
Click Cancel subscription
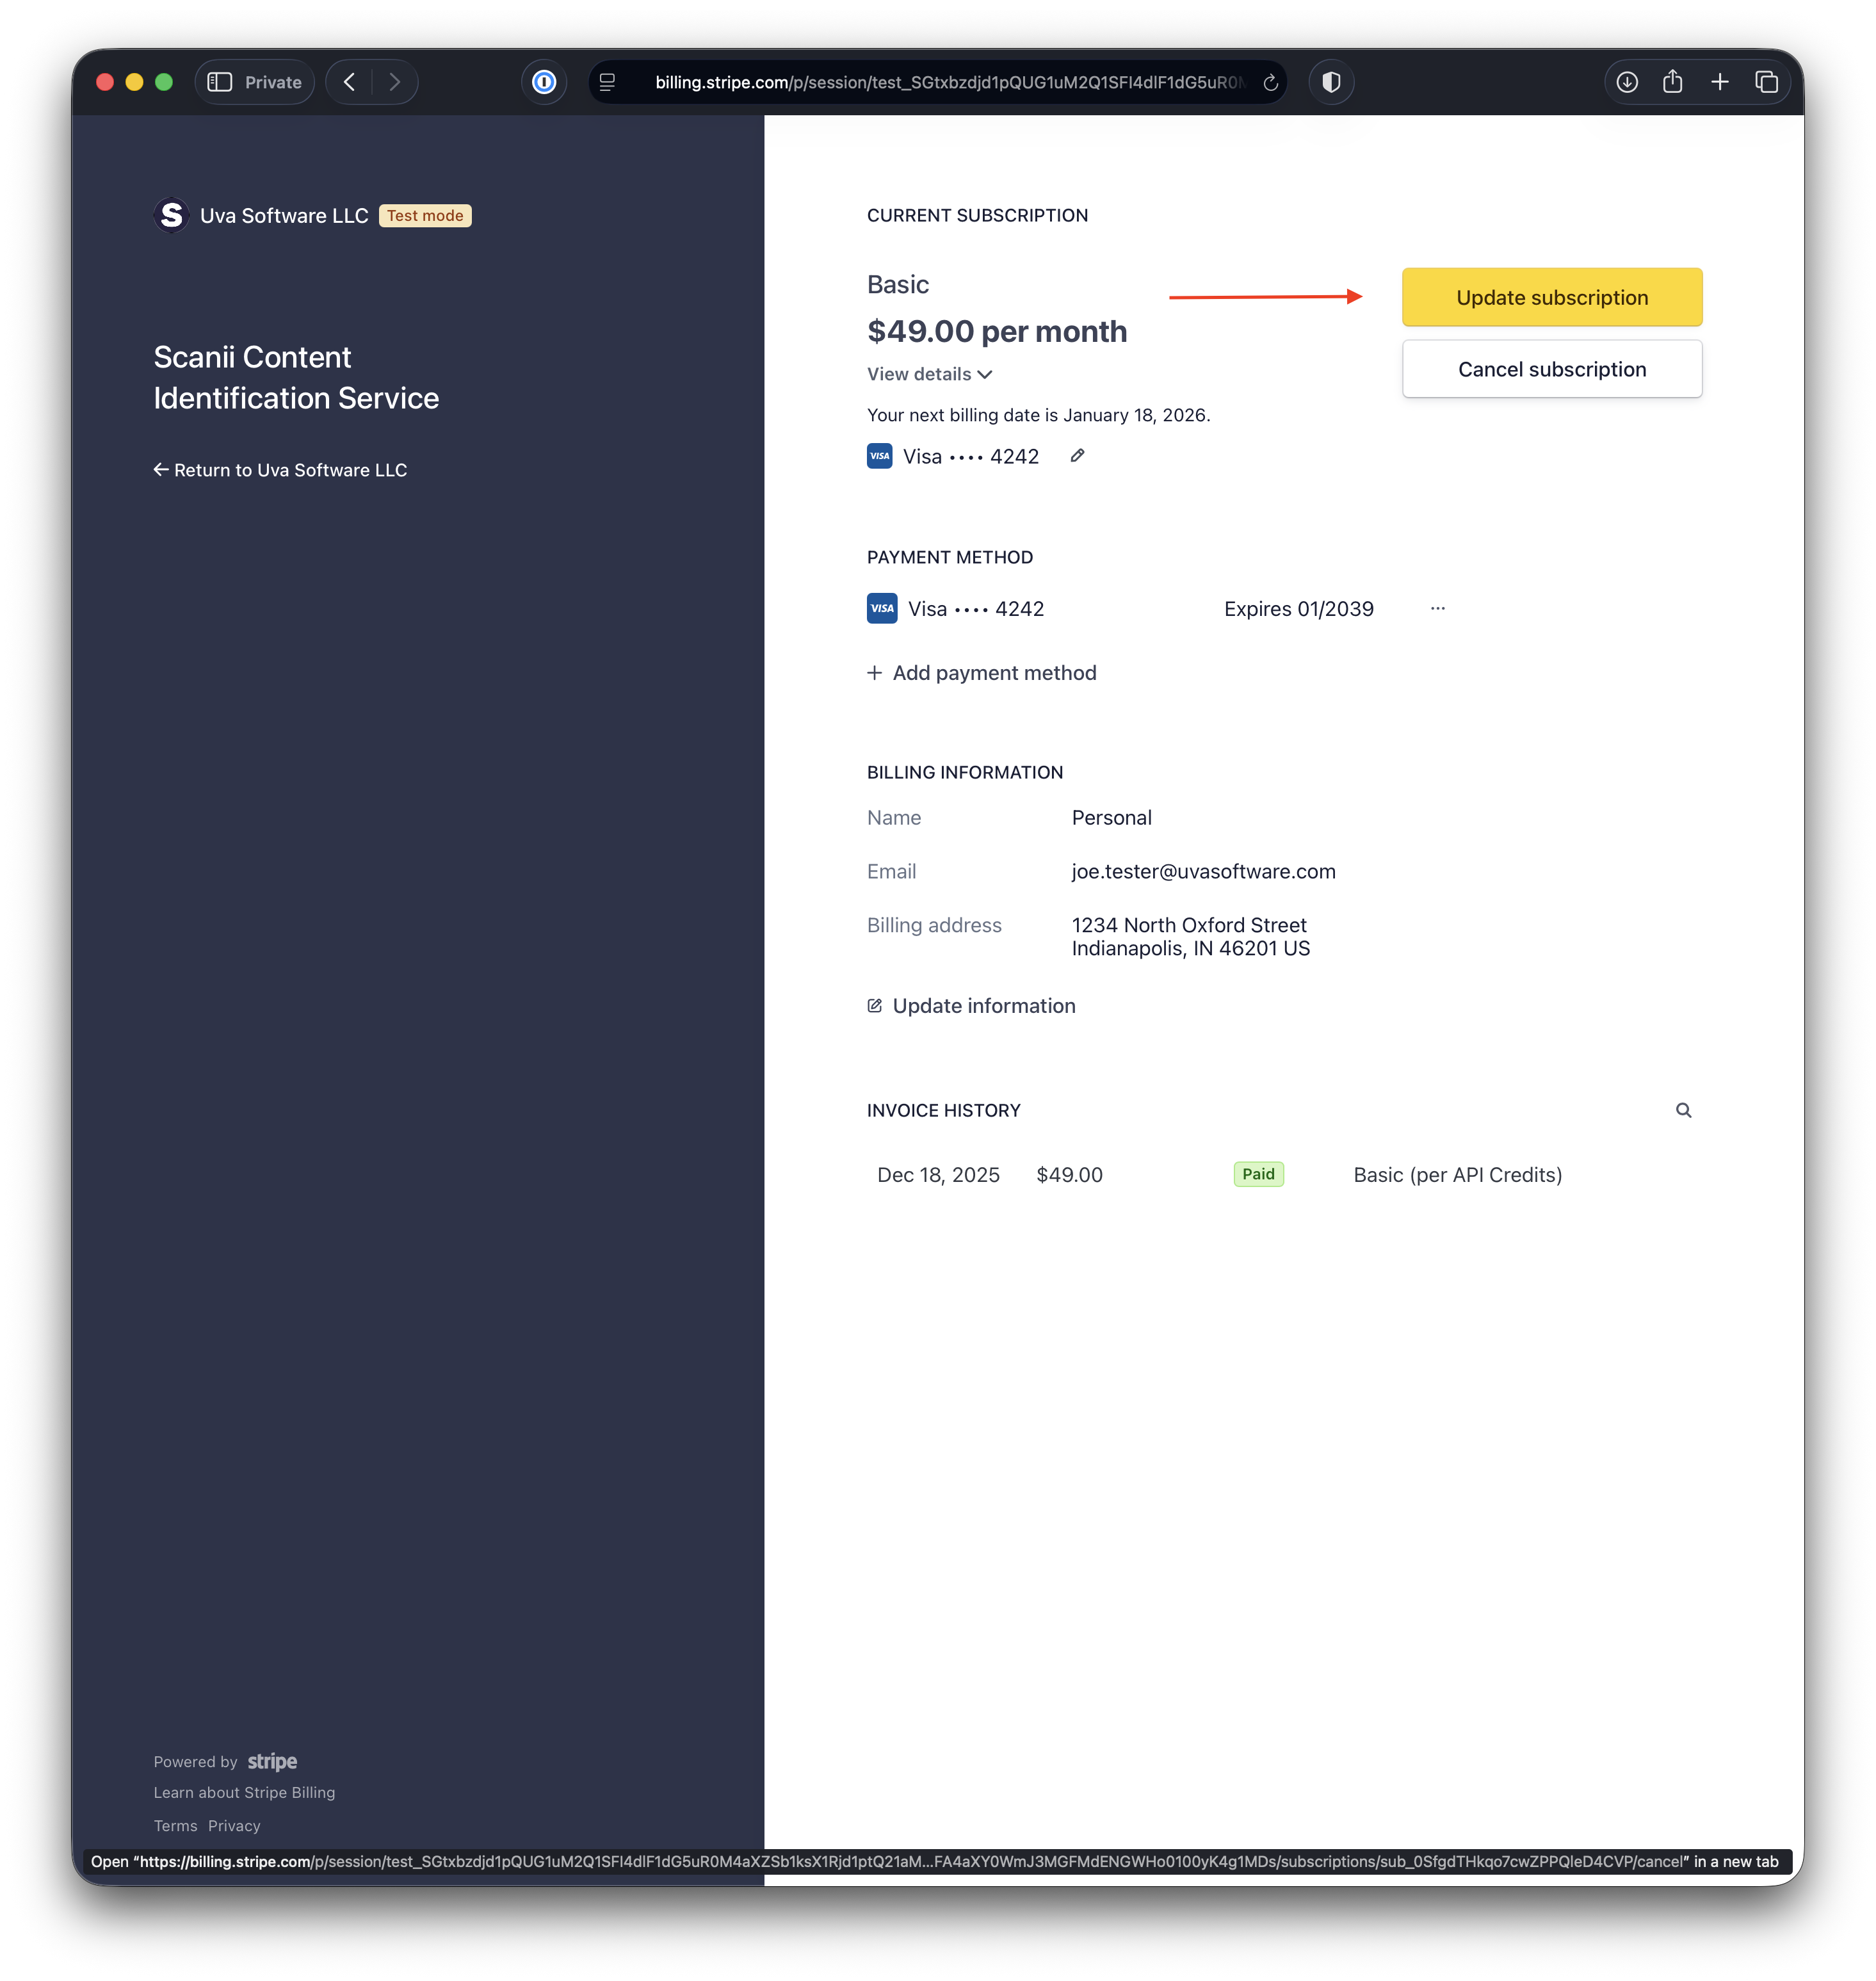pyautogui.click(x=1551, y=369)
